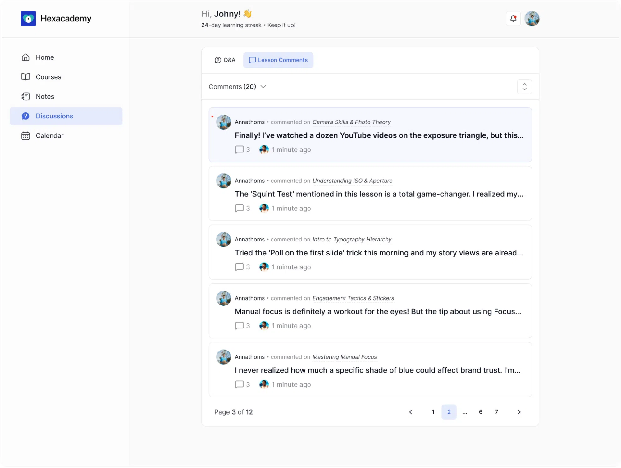Open Notes in the sidebar
Screen dimensions: 621x468
66,97
